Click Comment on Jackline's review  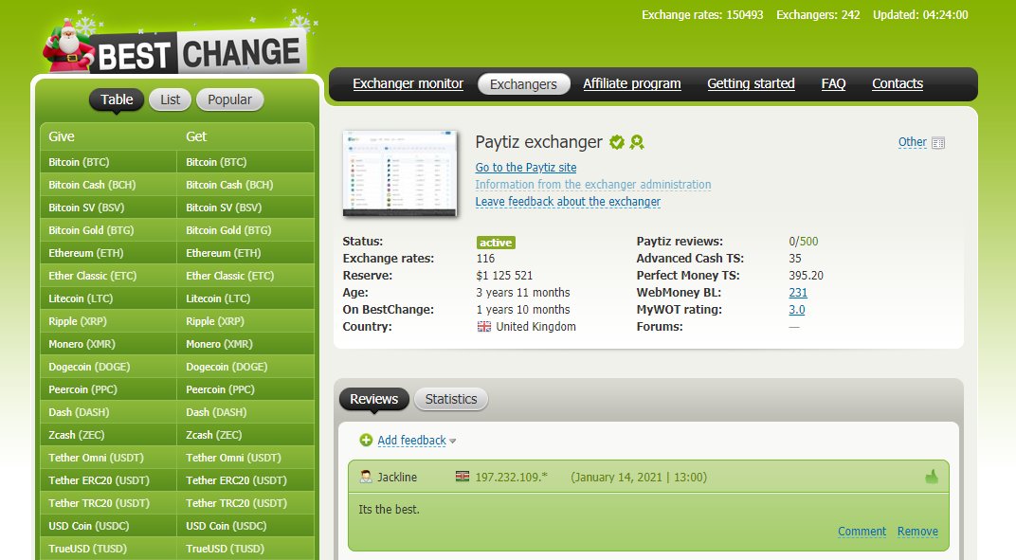[x=862, y=532]
